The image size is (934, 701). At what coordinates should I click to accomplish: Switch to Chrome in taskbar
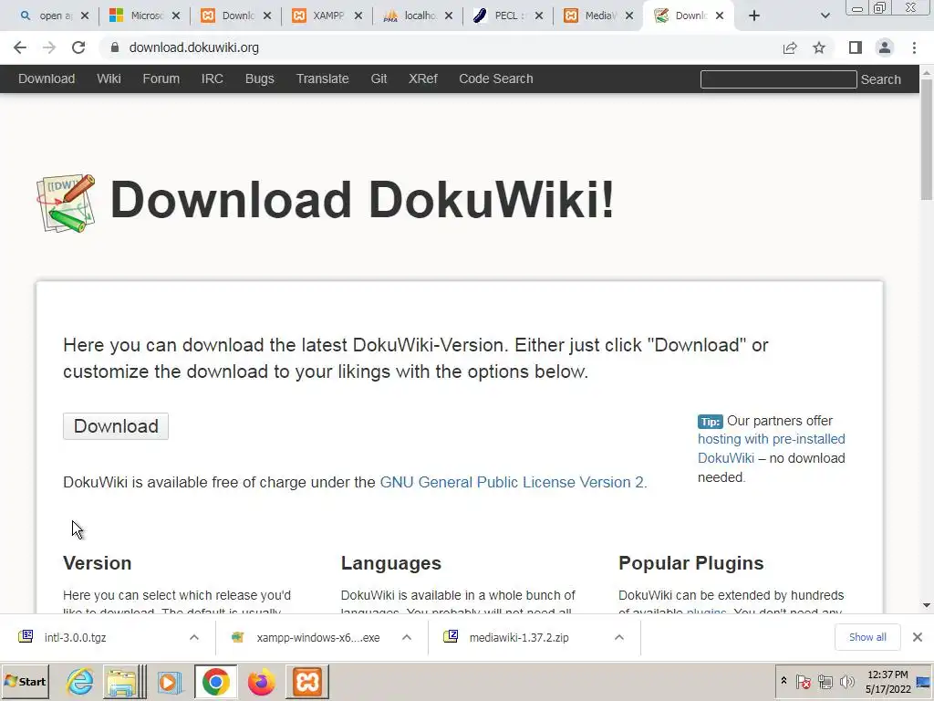215,682
